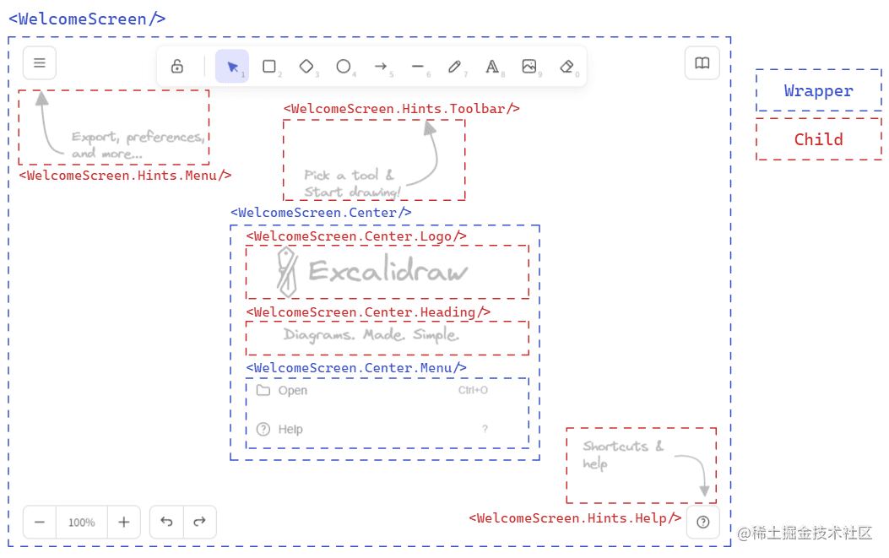Redo the last action
Screen dimensions: 889x558
click(x=199, y=522)
